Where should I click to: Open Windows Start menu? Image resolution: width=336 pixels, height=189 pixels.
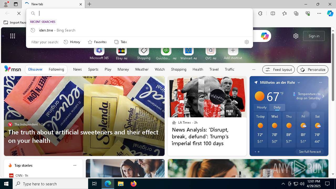tap(6, 184)
